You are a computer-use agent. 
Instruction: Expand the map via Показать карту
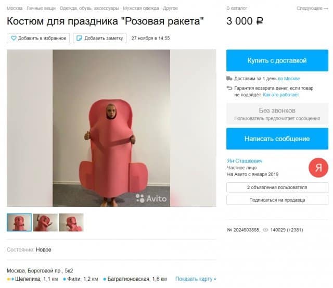point(196,279)
